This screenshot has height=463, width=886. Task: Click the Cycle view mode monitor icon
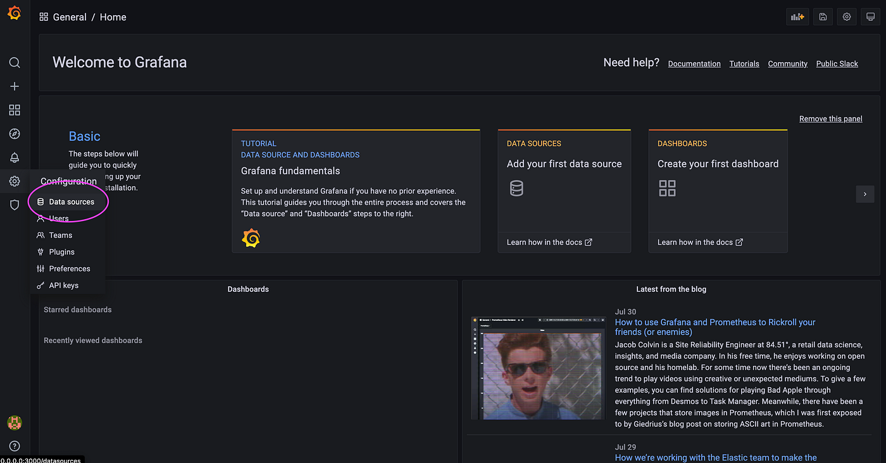click(871, 17)
